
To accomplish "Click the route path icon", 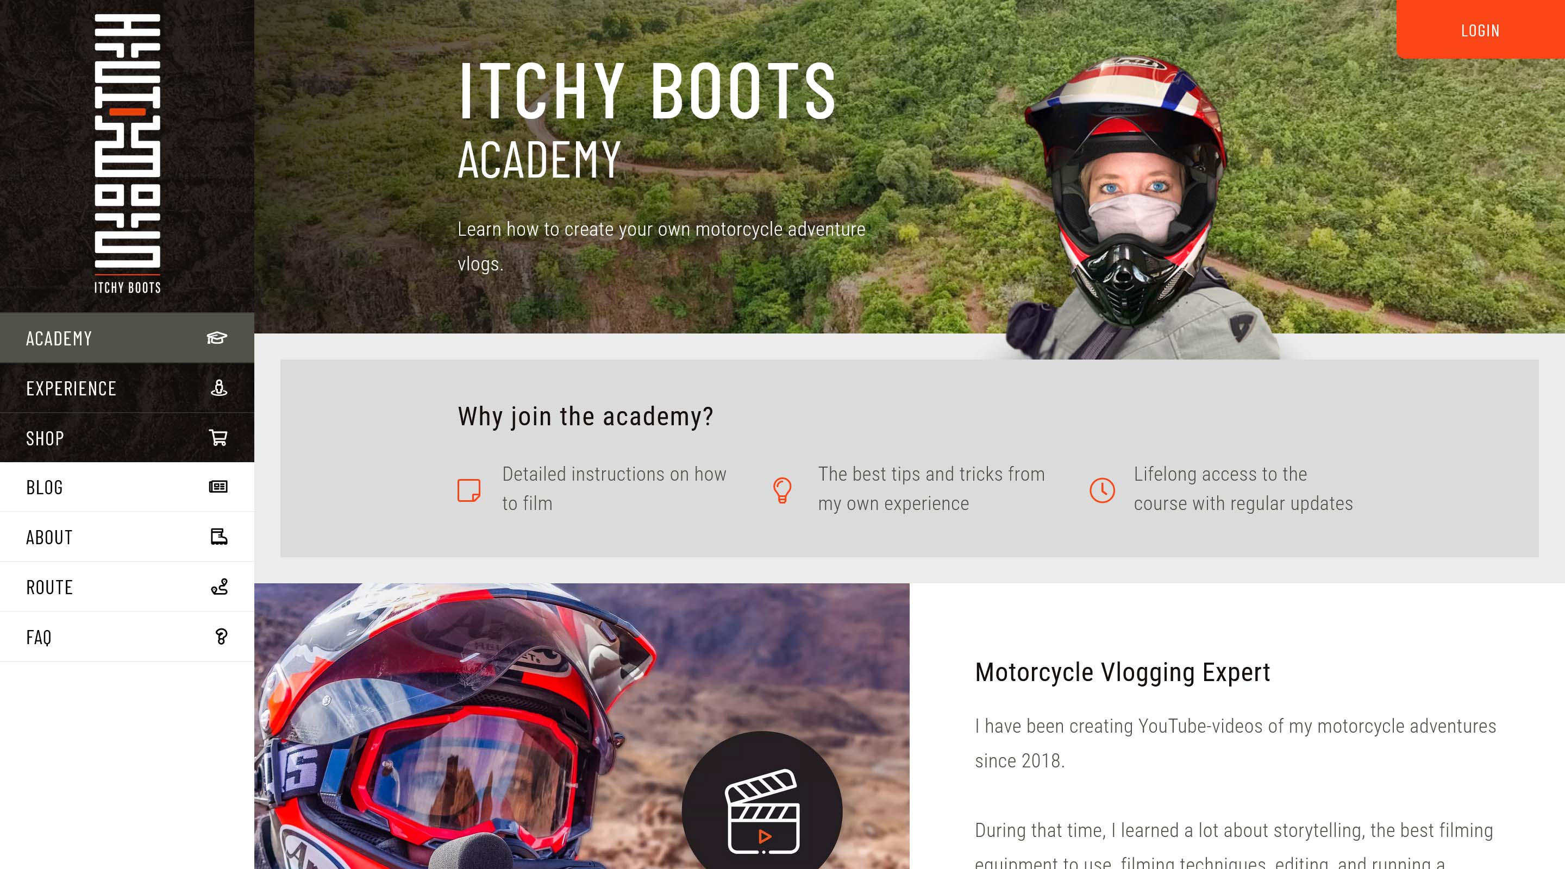I will [x=220, y=587].
